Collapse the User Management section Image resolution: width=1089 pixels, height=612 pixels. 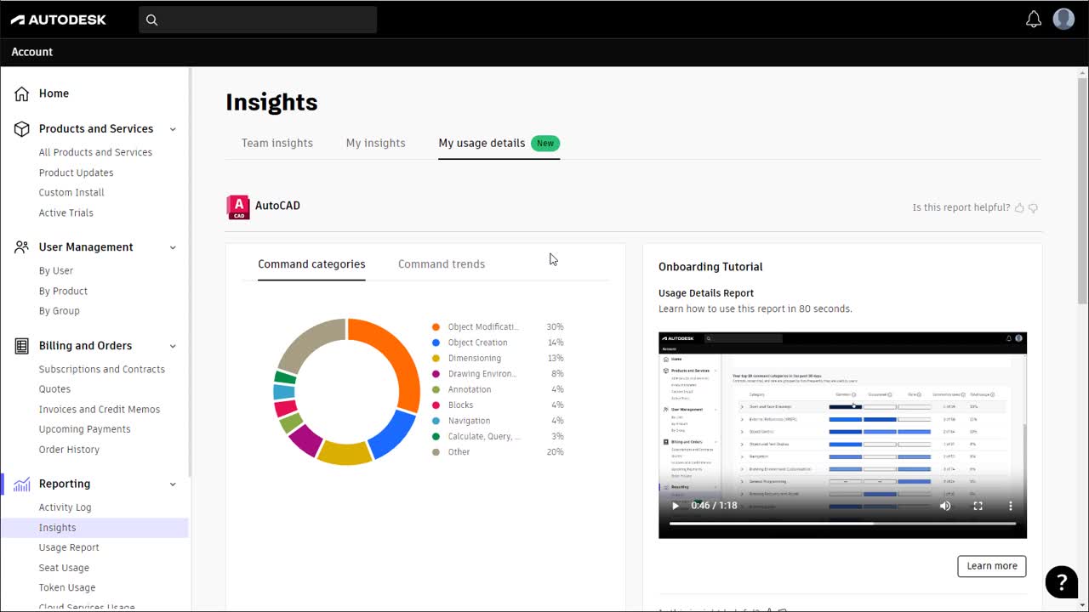173,247
